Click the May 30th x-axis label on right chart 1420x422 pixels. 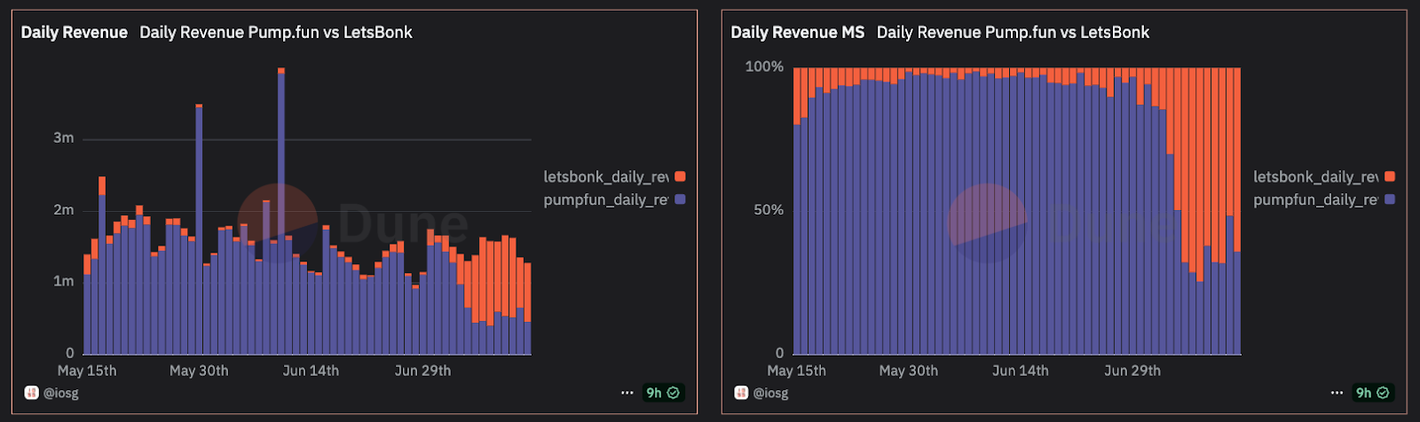click(x=909, y=371)
